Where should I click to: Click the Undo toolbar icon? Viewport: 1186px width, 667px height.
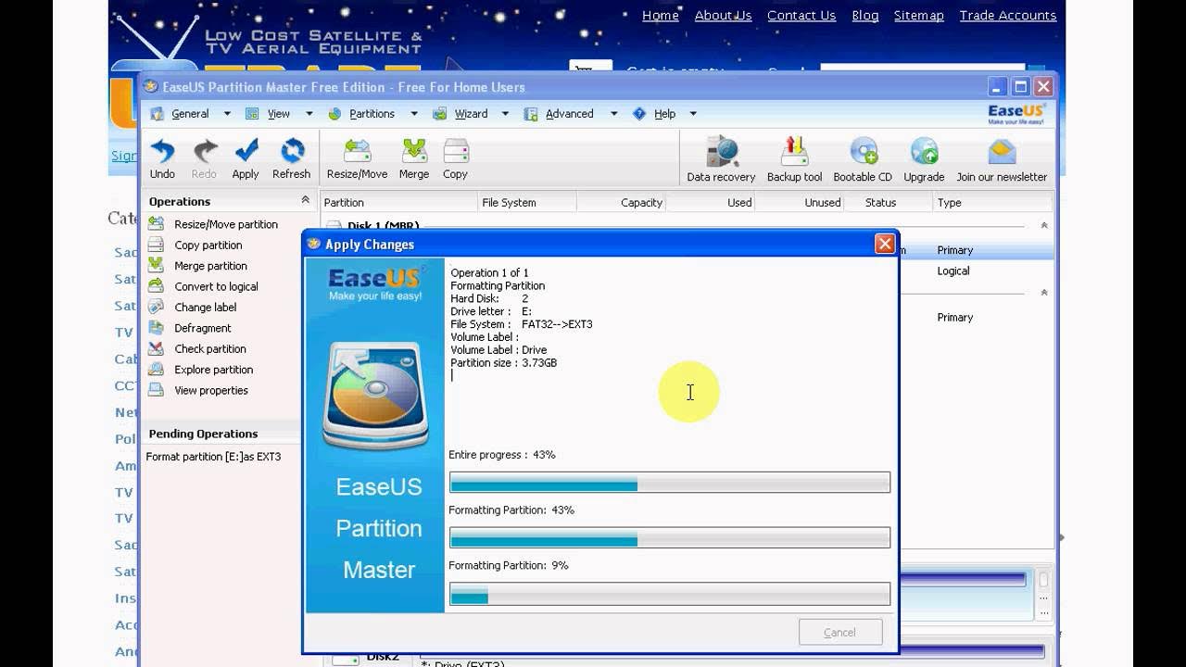click(162, 151)
